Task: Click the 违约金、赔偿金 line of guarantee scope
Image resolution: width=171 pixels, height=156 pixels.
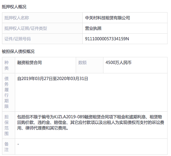Action: click(x=91, y=122)
